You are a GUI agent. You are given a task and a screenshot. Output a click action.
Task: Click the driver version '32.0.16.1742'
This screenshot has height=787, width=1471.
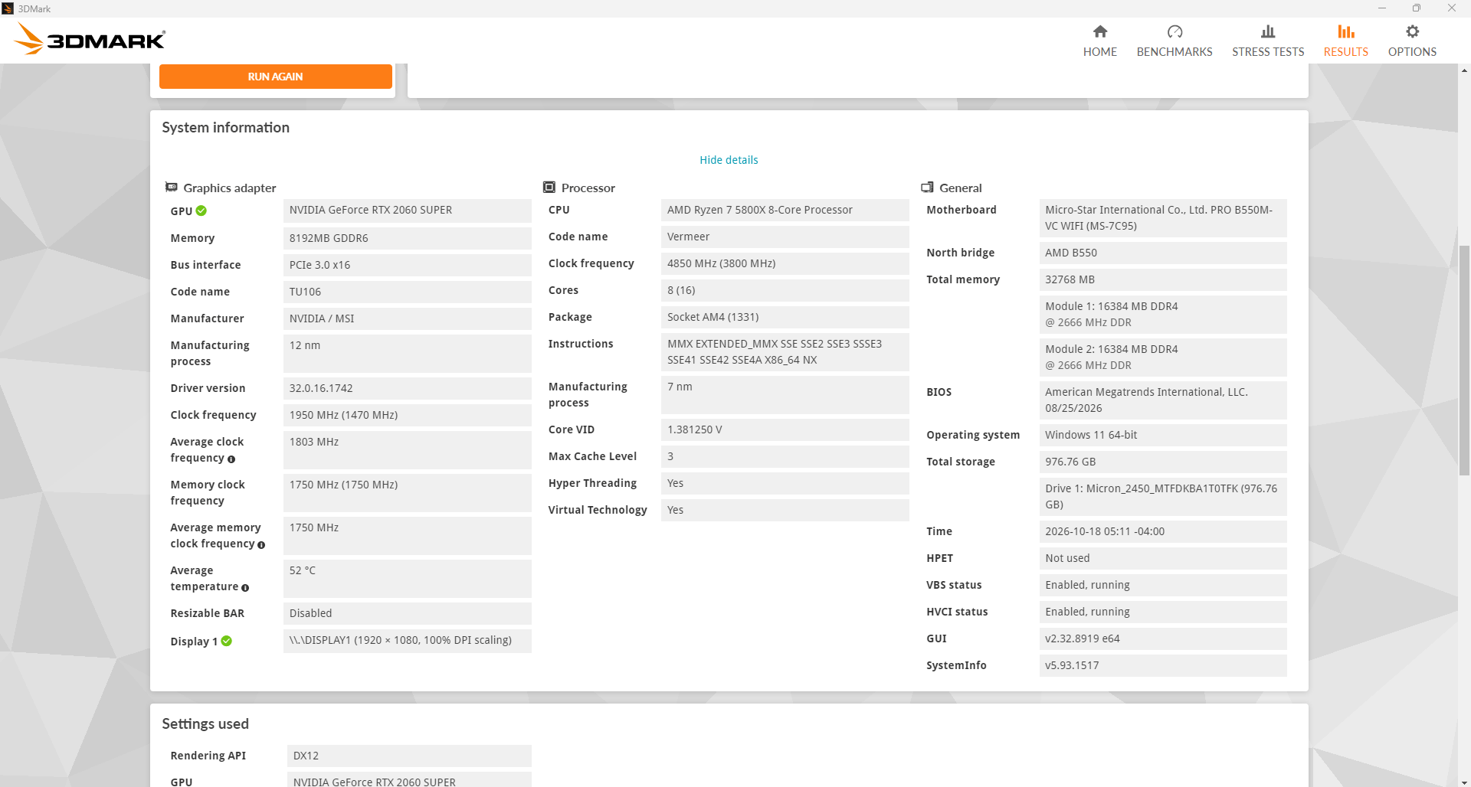click(408, 388)
